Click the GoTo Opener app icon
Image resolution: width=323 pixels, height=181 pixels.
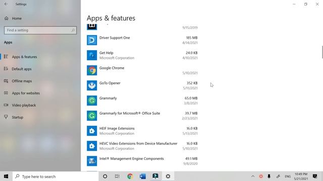tap(92, 85)
